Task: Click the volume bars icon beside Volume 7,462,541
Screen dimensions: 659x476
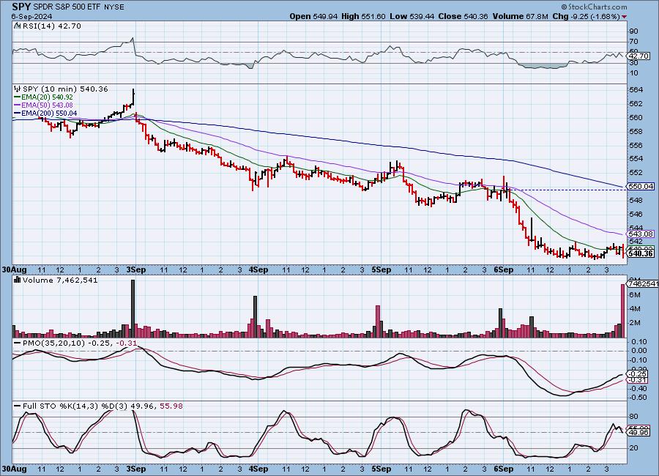Action: point(18,280)
